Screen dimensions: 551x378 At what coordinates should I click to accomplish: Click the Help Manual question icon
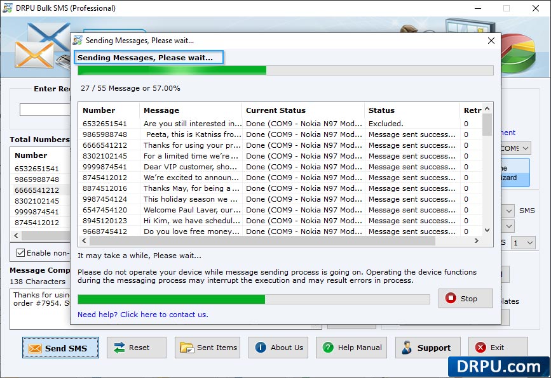pos(328,348)
